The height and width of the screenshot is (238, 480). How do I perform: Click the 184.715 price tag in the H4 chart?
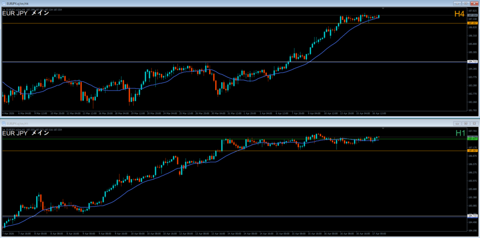[472, 61]
